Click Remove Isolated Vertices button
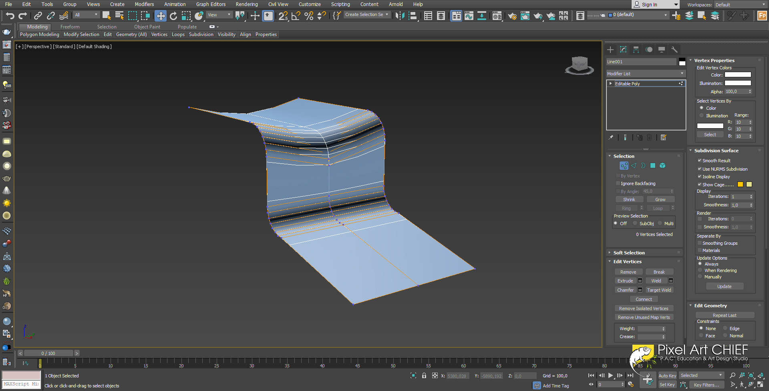Image resolution: width=769 pixels, height=391 pixels. (x=644, y=308)
